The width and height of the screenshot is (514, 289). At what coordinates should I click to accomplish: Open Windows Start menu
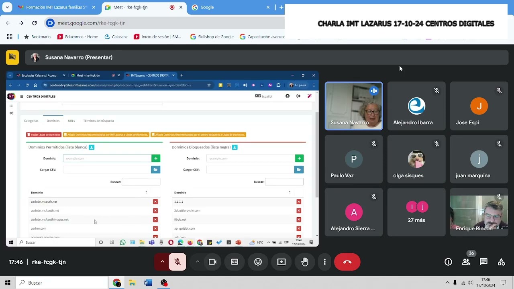[x=8, y=283]
